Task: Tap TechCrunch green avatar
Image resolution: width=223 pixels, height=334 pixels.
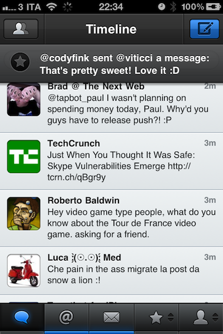Action: click(24, 157)
